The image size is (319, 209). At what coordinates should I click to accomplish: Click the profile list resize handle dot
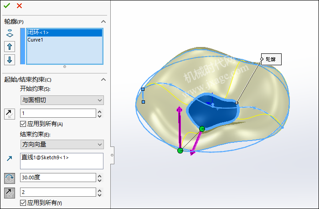65,67
